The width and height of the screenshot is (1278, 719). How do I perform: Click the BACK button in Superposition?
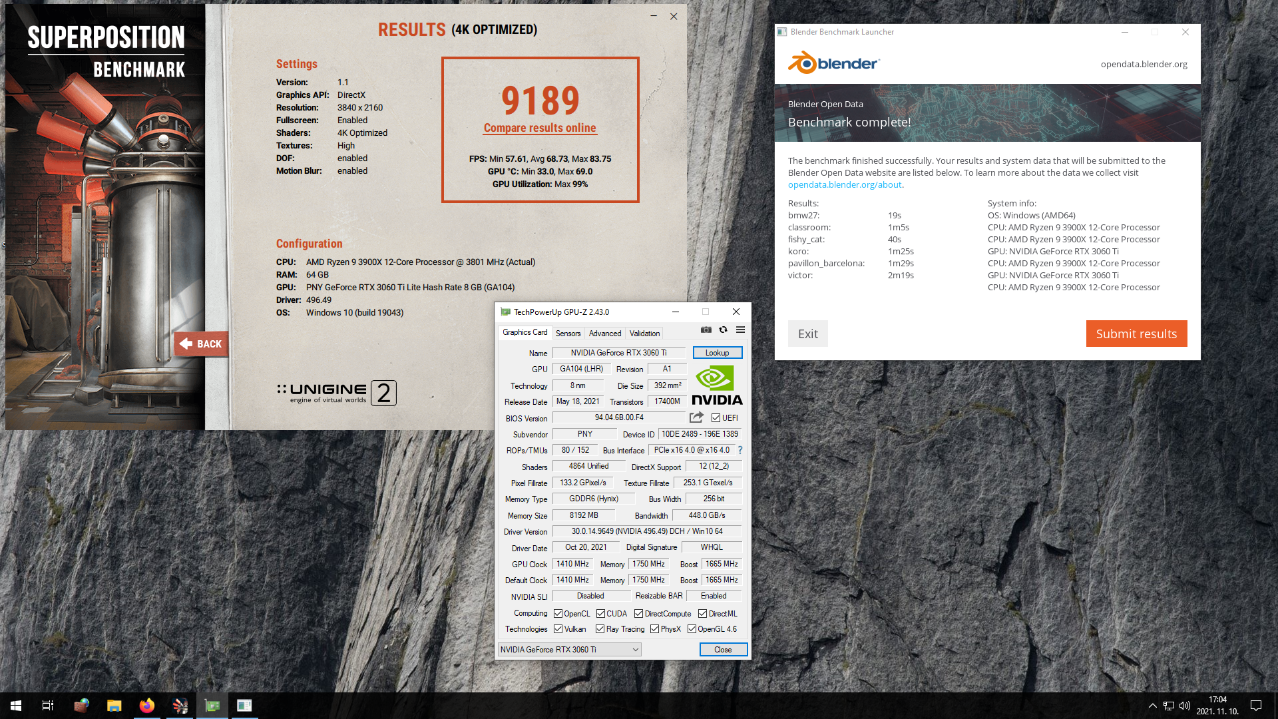tap(201, 344)
